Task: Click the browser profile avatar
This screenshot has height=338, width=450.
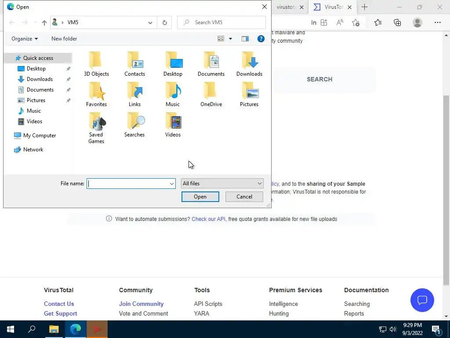Action: click(417, 22)
